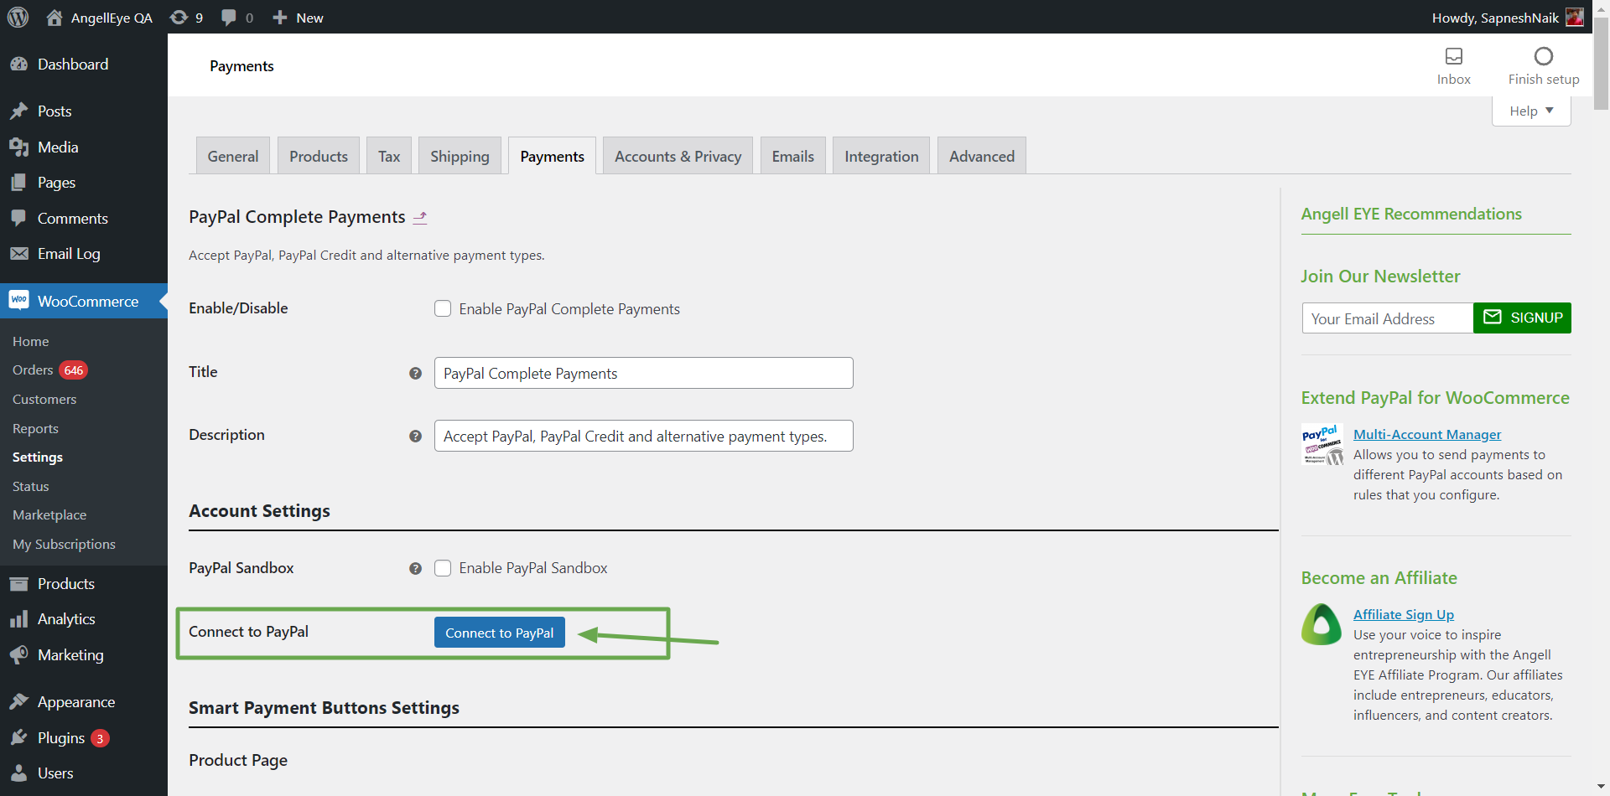Click the help icon beside Description field
The image size is (1610, 796).
(415, 437)
